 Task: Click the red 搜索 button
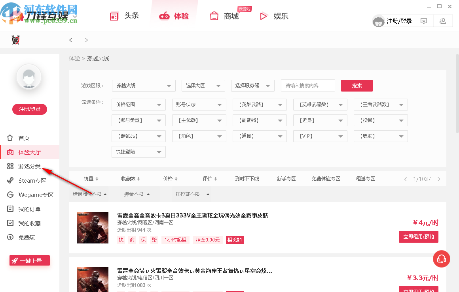[357, 86]
